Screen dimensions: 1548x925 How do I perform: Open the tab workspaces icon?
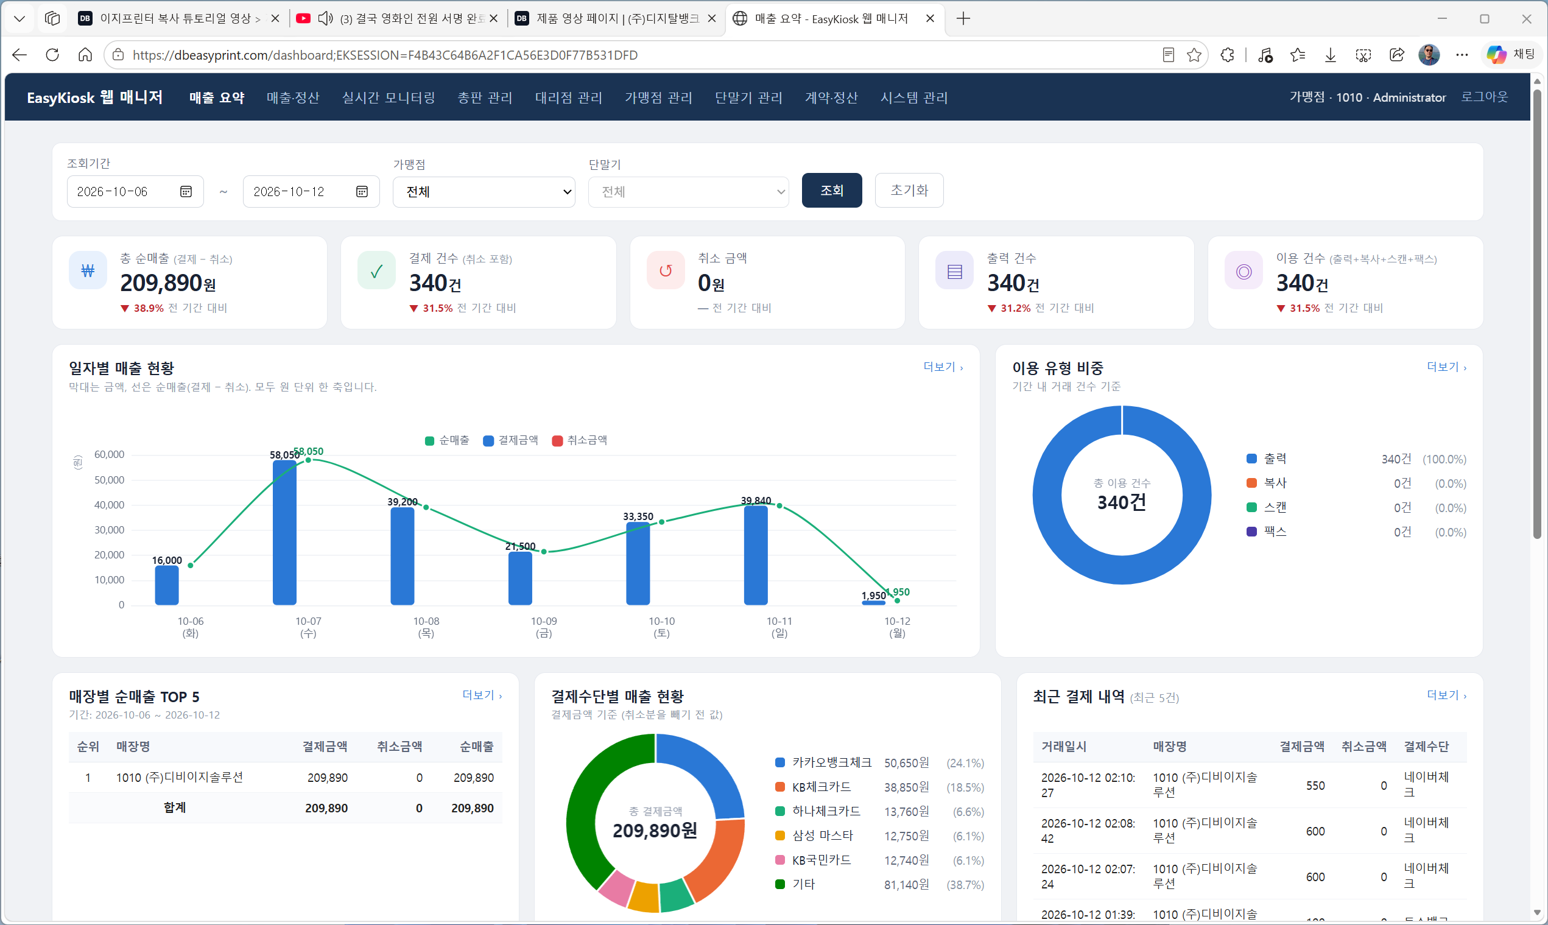(x=52, y=19)
